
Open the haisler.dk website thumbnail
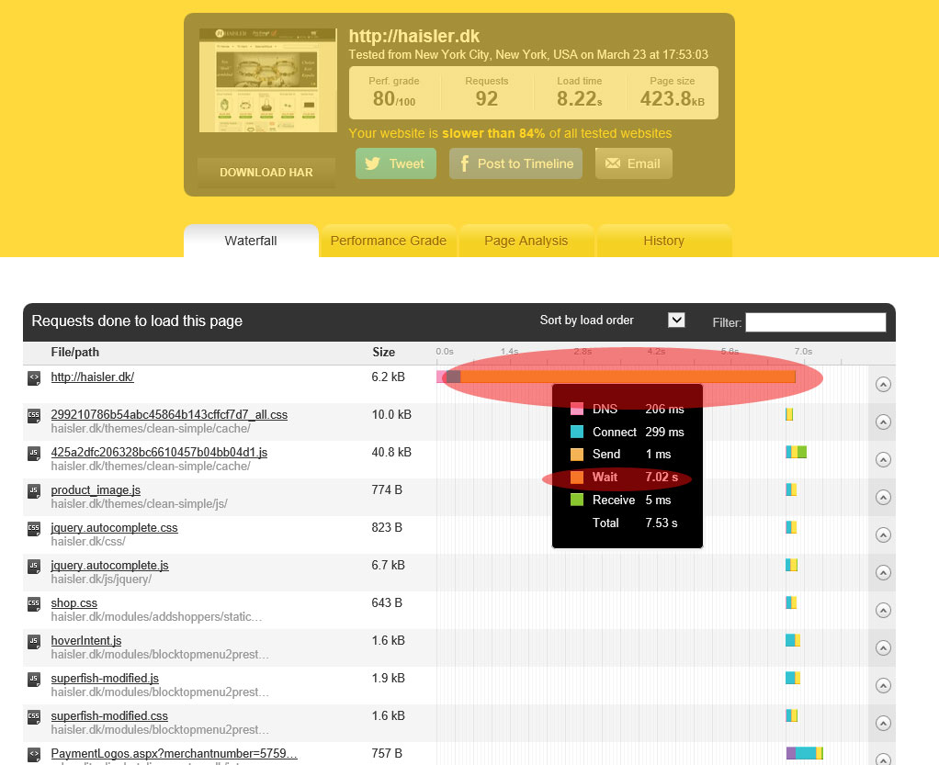click(267, 80)
